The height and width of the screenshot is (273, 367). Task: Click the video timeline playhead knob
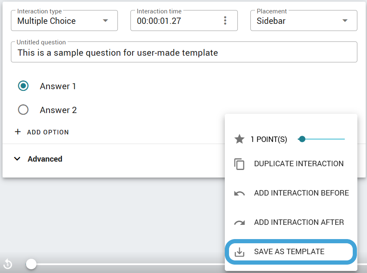point(31,264)
